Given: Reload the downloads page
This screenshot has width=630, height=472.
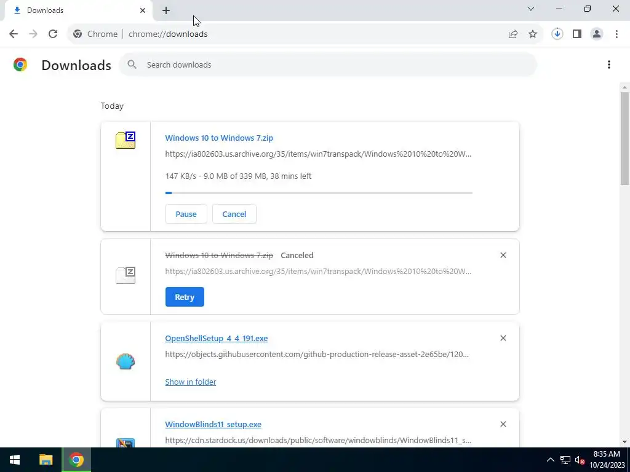Looking at the screenshot, I should tap(53, 34).
